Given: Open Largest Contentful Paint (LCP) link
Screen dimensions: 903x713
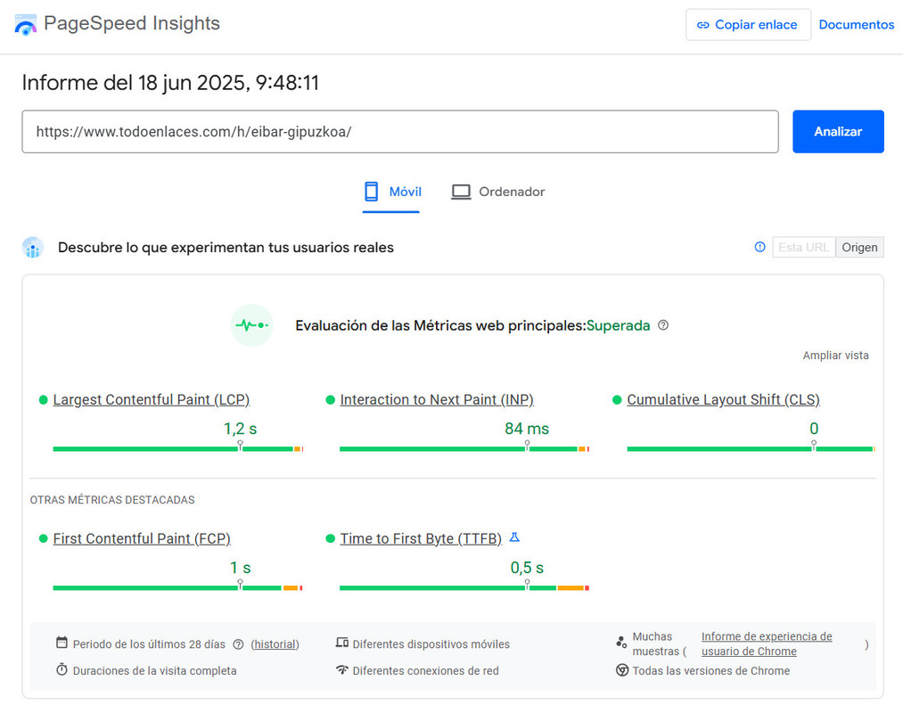Looking at the screenshot, I should 151,399.
